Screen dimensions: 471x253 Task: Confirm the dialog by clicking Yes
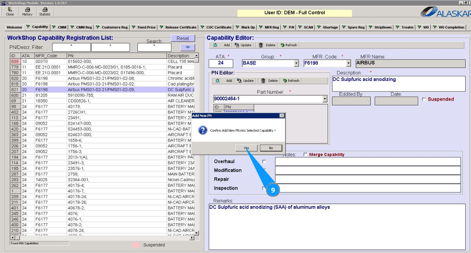point(246,148)
